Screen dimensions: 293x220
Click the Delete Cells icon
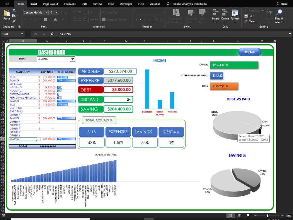(x=225, y=15)
